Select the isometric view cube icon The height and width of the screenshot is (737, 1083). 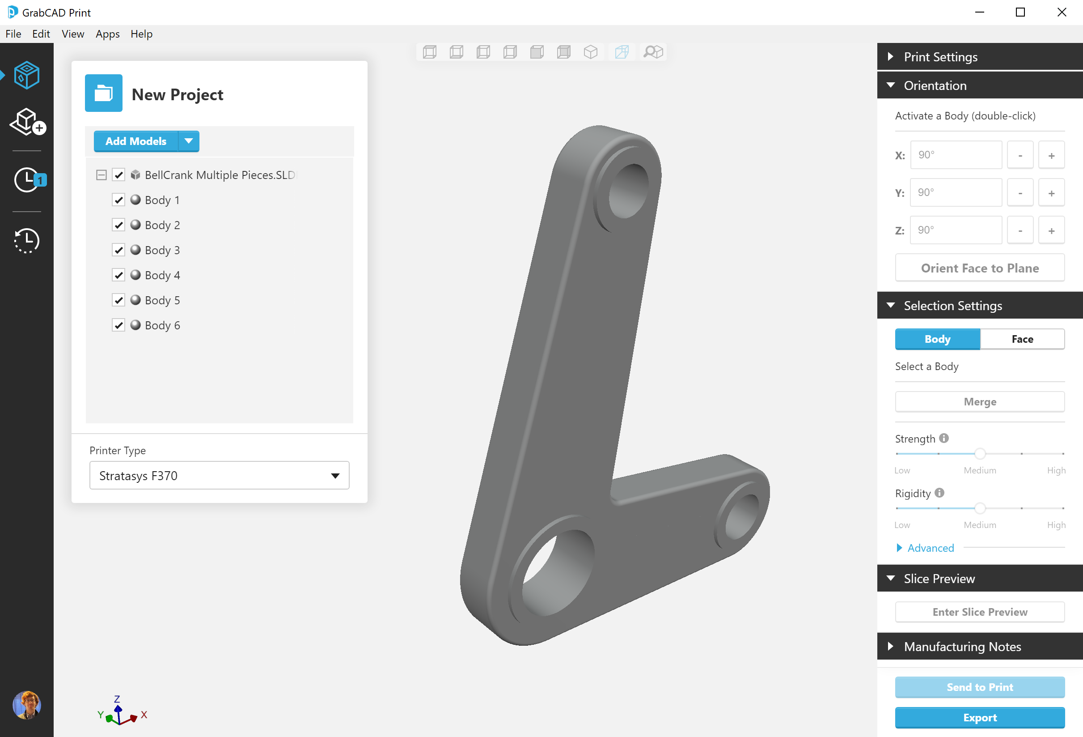590,52
